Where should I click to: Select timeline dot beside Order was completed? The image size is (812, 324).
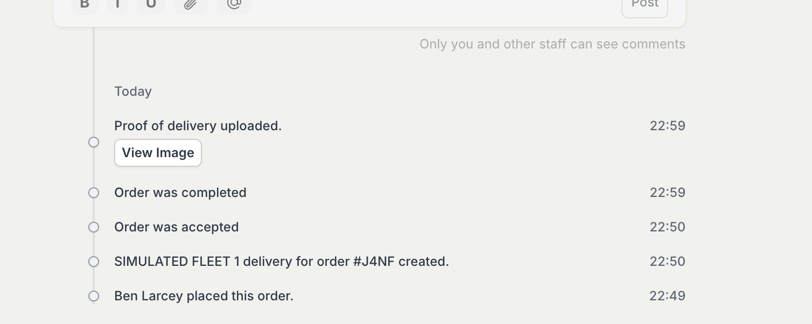coord(94,193)
